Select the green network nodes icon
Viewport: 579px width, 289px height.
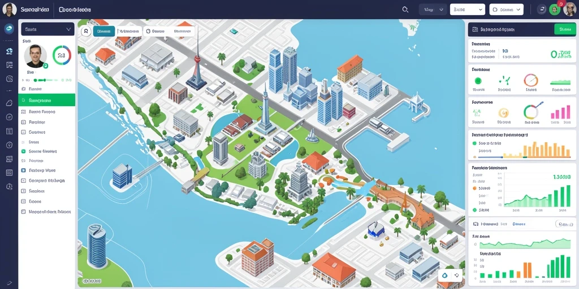pyautogui.click(x=504, y=80)
